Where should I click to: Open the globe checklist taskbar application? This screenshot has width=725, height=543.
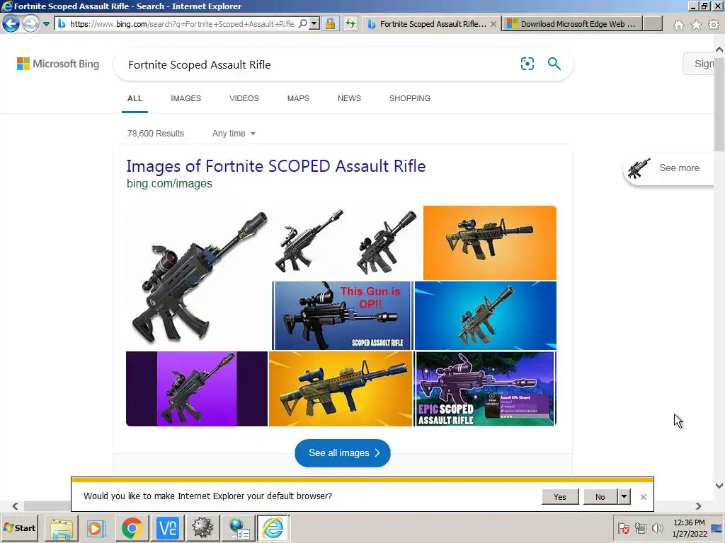click(238, 527)
